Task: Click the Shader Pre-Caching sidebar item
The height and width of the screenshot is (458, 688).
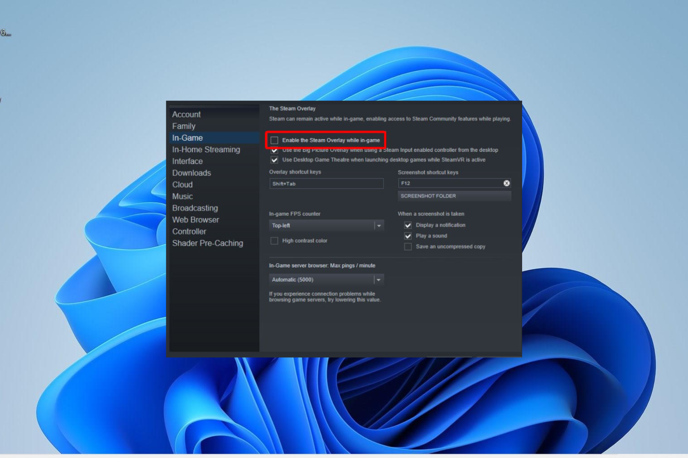Action: click(x=207, y=243)
